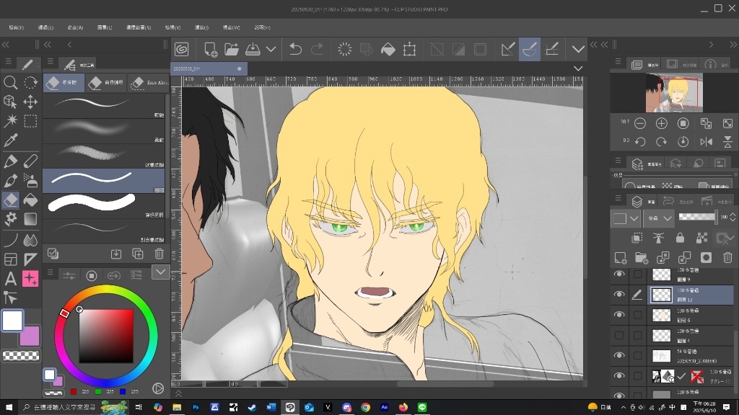Toggle the Lock layer icon
This screenshot has width=739, height=415.
pyautogui.click(x=680, y=238)
